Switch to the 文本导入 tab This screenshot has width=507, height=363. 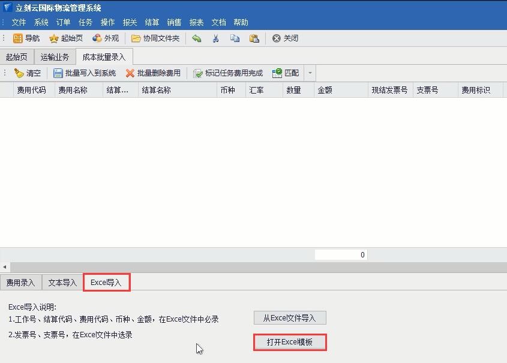point(62,283)
